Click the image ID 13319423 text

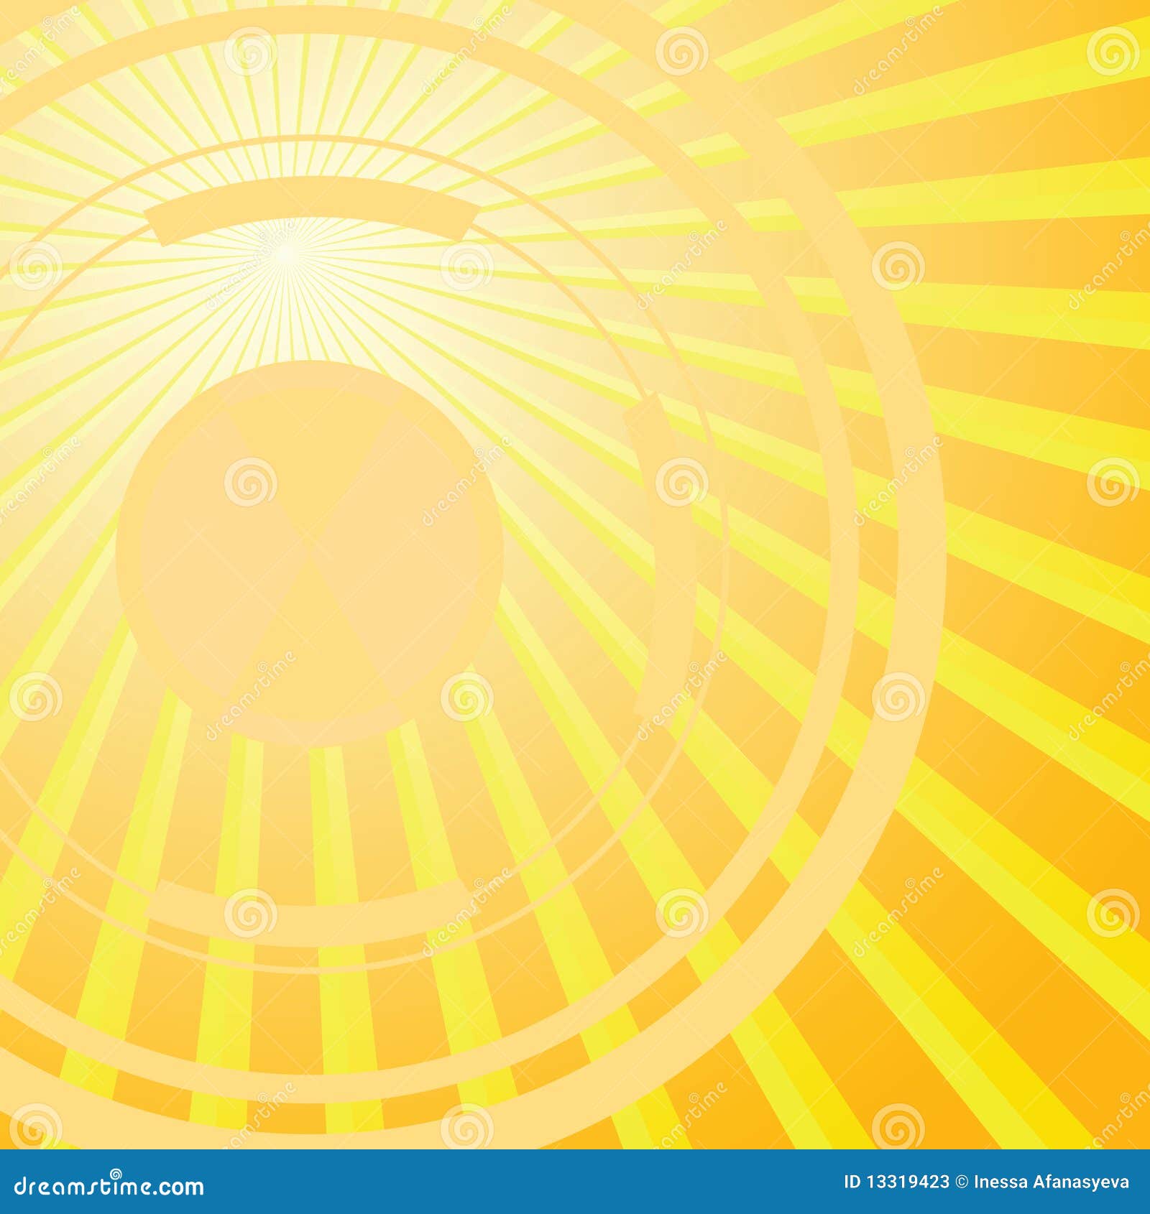(x=897, y=1181)
